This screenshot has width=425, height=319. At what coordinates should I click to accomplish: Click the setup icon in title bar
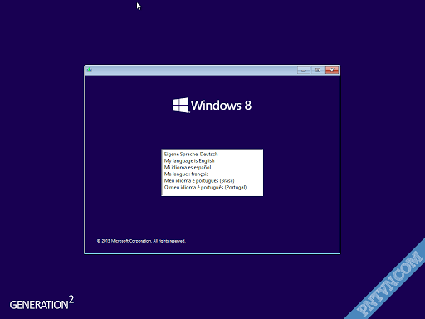pos(90,70)
